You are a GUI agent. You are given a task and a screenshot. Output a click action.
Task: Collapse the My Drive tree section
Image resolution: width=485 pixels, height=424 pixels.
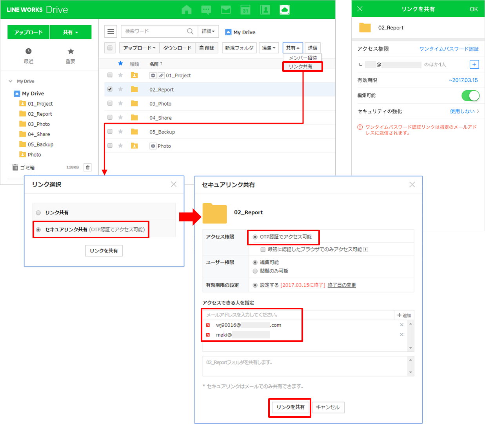tap(11, 81)
